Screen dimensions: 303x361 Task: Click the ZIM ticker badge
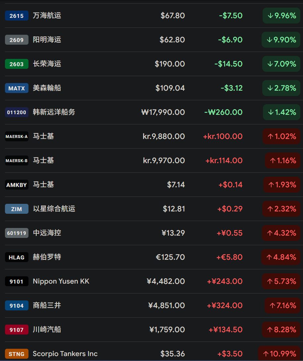tap(17, 209)
